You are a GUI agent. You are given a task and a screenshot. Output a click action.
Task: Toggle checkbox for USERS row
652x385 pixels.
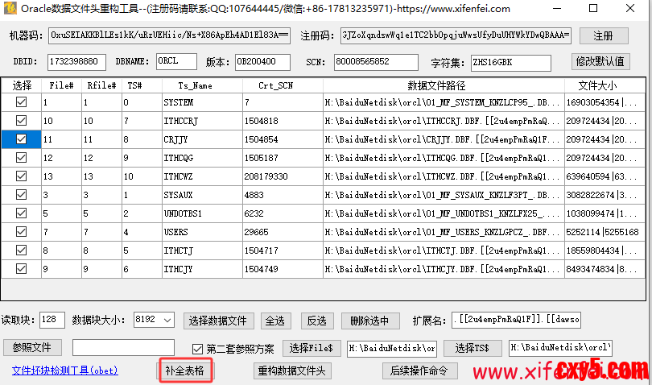21,232
